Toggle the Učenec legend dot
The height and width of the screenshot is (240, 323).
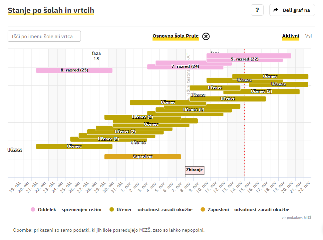112,209
